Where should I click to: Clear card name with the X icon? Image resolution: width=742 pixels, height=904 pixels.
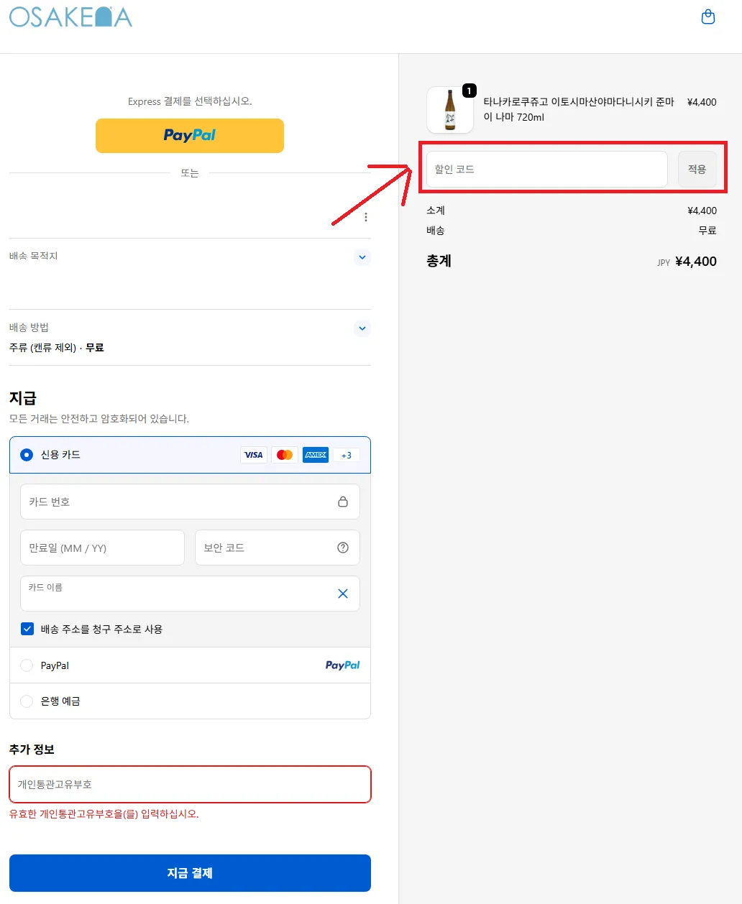343,594
